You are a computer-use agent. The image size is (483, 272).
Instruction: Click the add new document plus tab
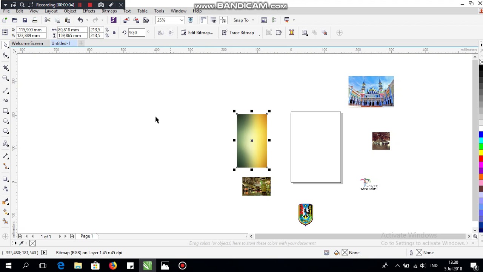(81, 43)
